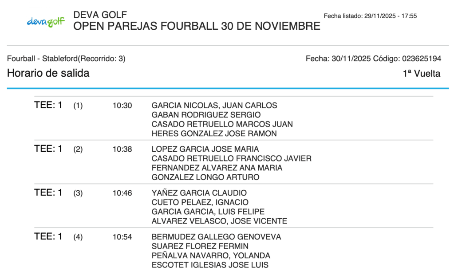Click player LOPEZ GARCIA JOSE MARIA
Screen dimensions: 454x275
click(x=205, y=149)
